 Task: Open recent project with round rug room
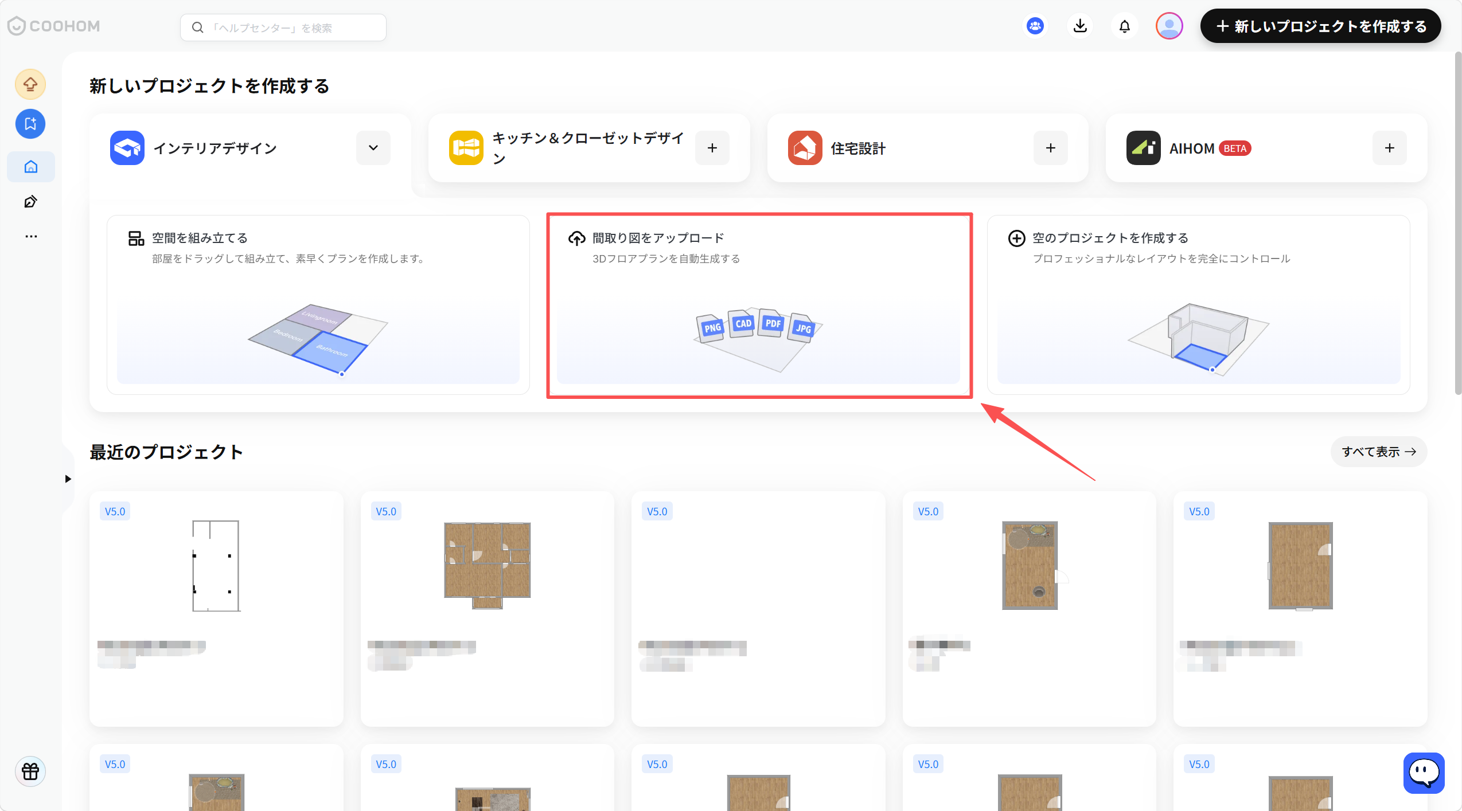coord(1030,609)
